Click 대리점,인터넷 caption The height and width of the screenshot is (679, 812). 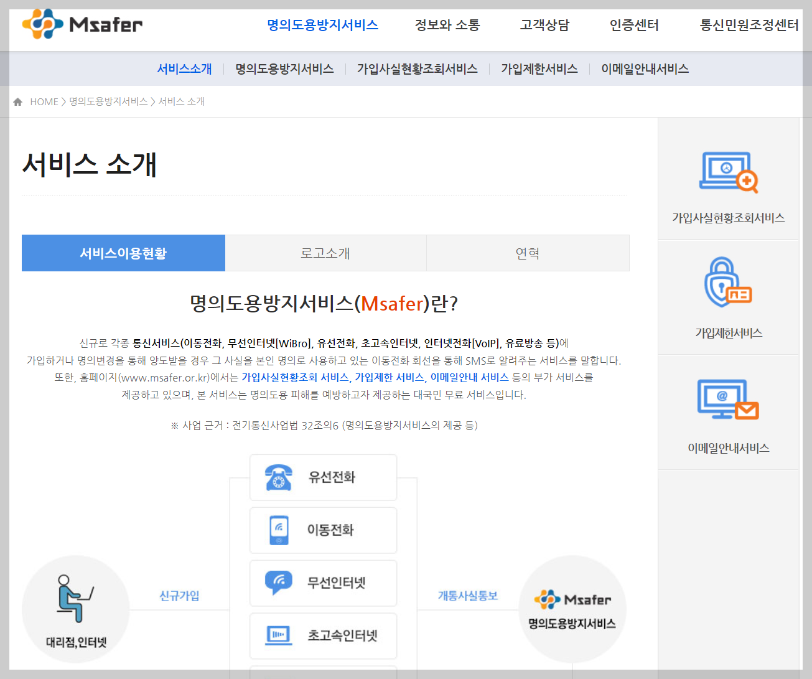pos(76,642)
